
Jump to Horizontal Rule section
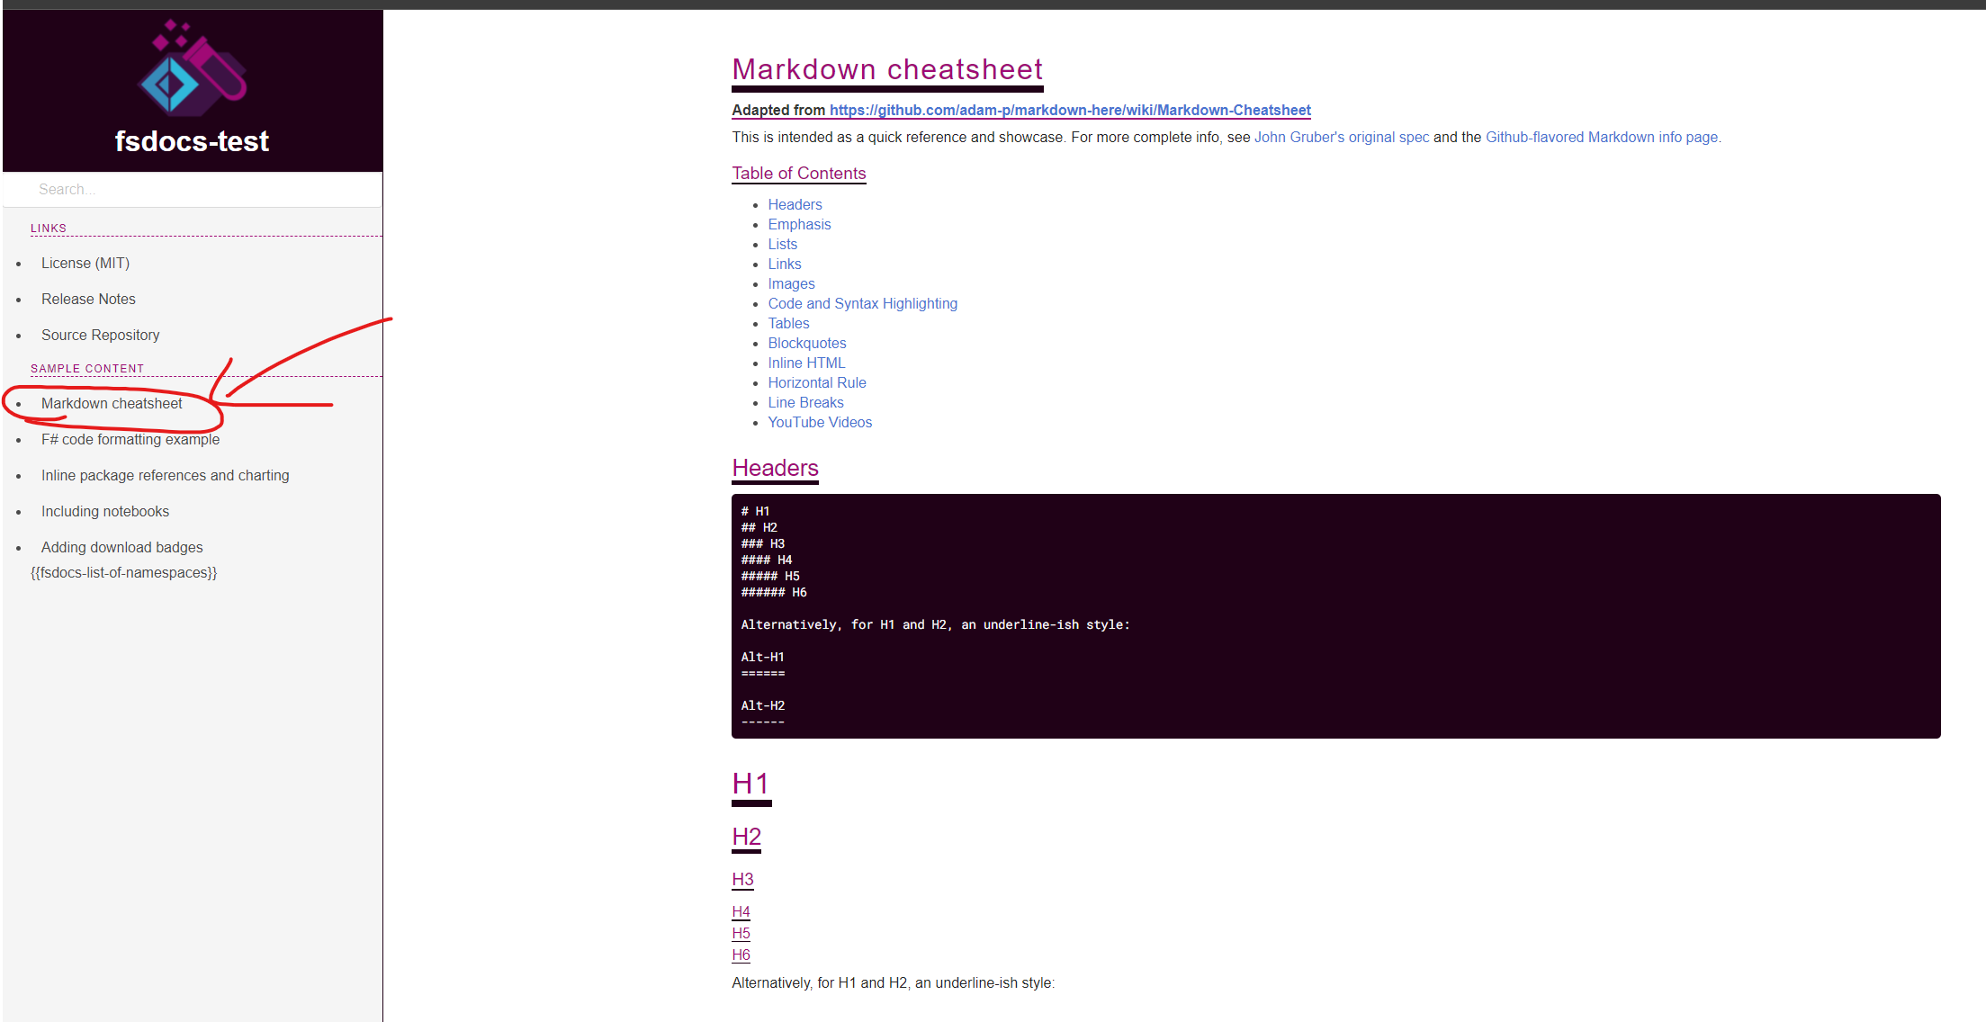[817, 382]
